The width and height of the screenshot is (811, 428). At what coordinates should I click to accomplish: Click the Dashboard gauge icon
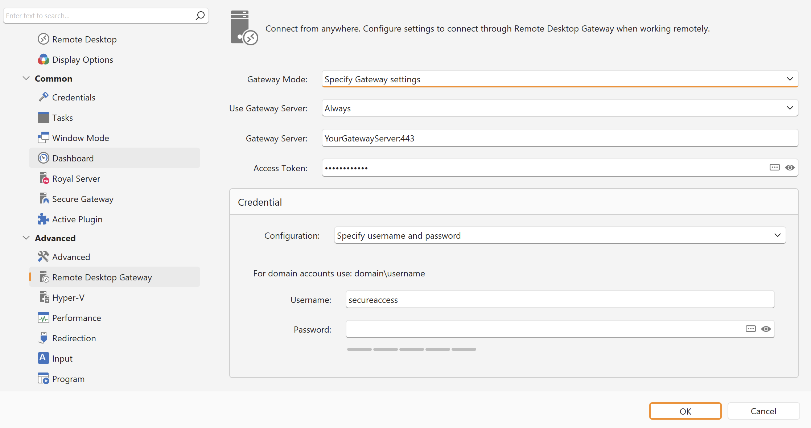coord(44,158)
